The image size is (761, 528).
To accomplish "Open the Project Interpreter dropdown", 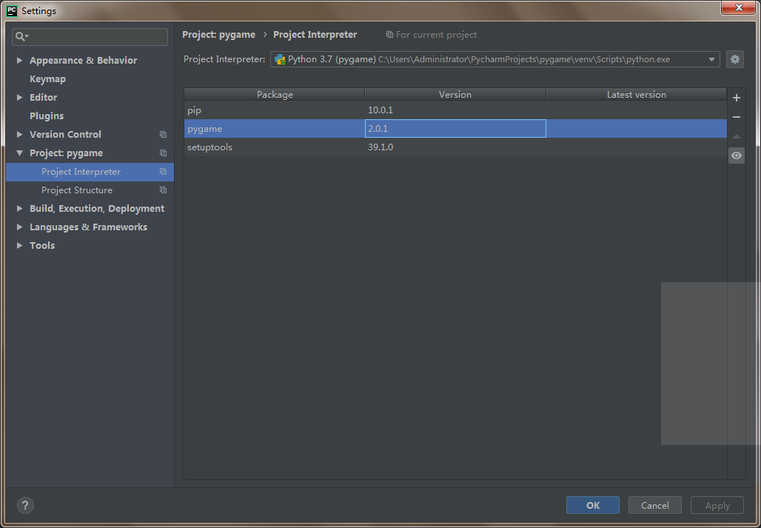I will (x=711, y=59).
